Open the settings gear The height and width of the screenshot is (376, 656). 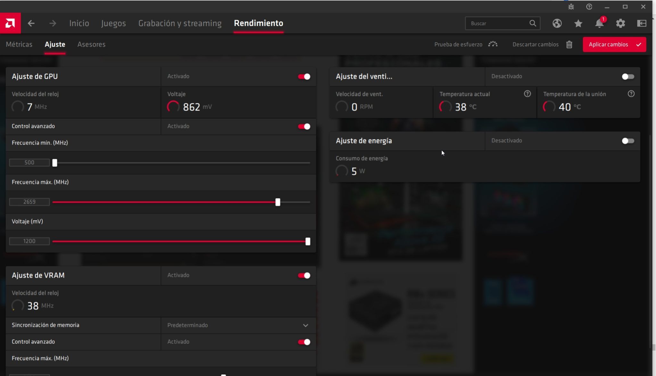click(x=621, y=23)
